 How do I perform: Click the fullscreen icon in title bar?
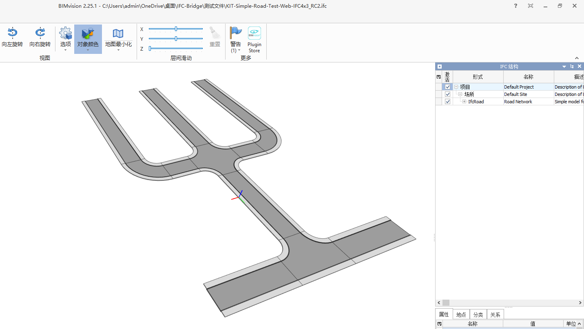pyautogui.click(x=531, y=6)
